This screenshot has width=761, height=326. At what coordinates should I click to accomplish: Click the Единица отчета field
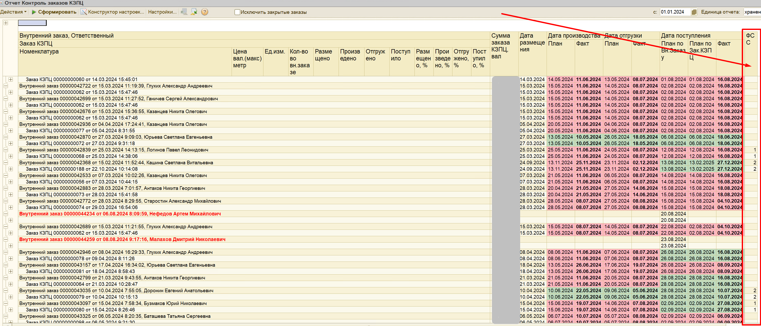tap(752, 12)
